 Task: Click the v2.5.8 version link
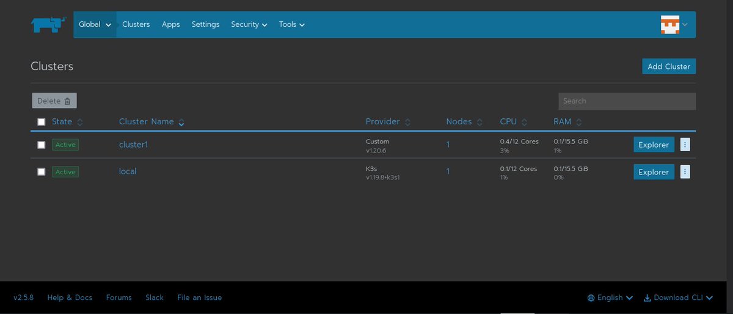23,298
